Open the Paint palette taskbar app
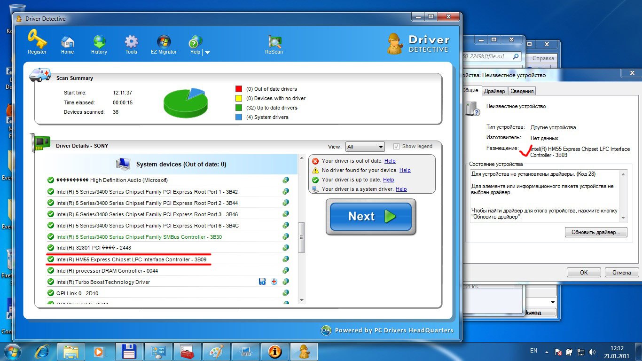Viewport: 642px width, 361px height. [x=216, y=351]
